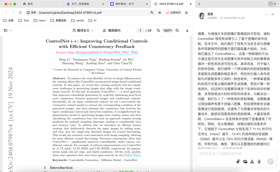
Task: Zoom out with the magnifier minus icon
Action: pos(158,30)
